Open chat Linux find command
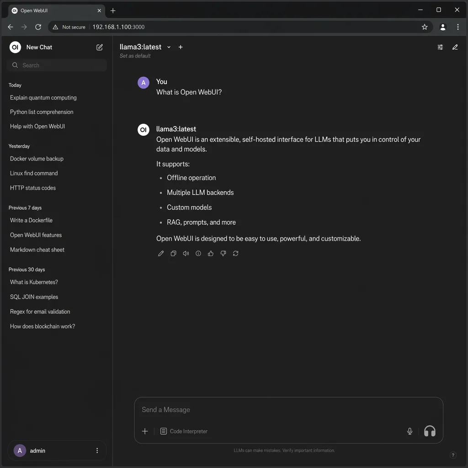Image resolution: width=468 pixels, height=468 pixels. coord(34,173)
